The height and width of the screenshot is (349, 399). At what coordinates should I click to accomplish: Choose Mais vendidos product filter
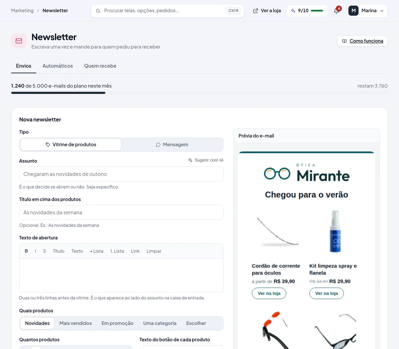[76, 323]
